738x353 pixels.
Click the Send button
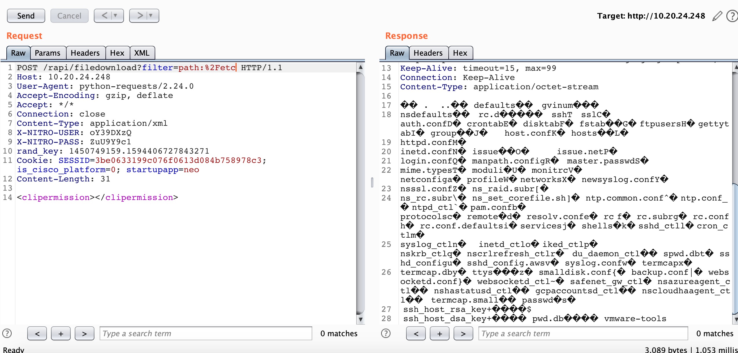point(26,16)
